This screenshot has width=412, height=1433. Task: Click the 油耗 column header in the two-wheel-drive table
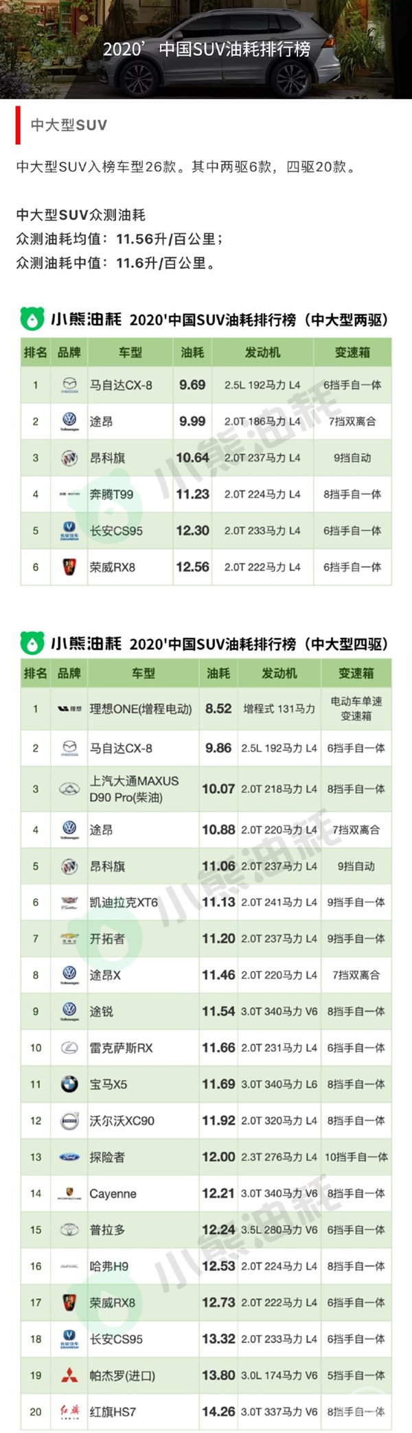coord(192,352)
